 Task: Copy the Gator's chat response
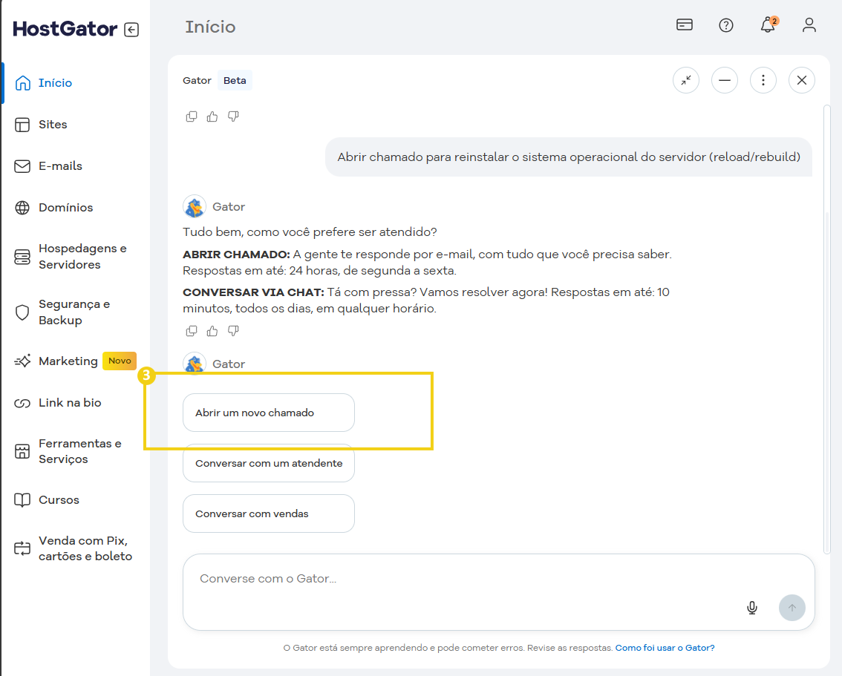(x=192, y=331)
